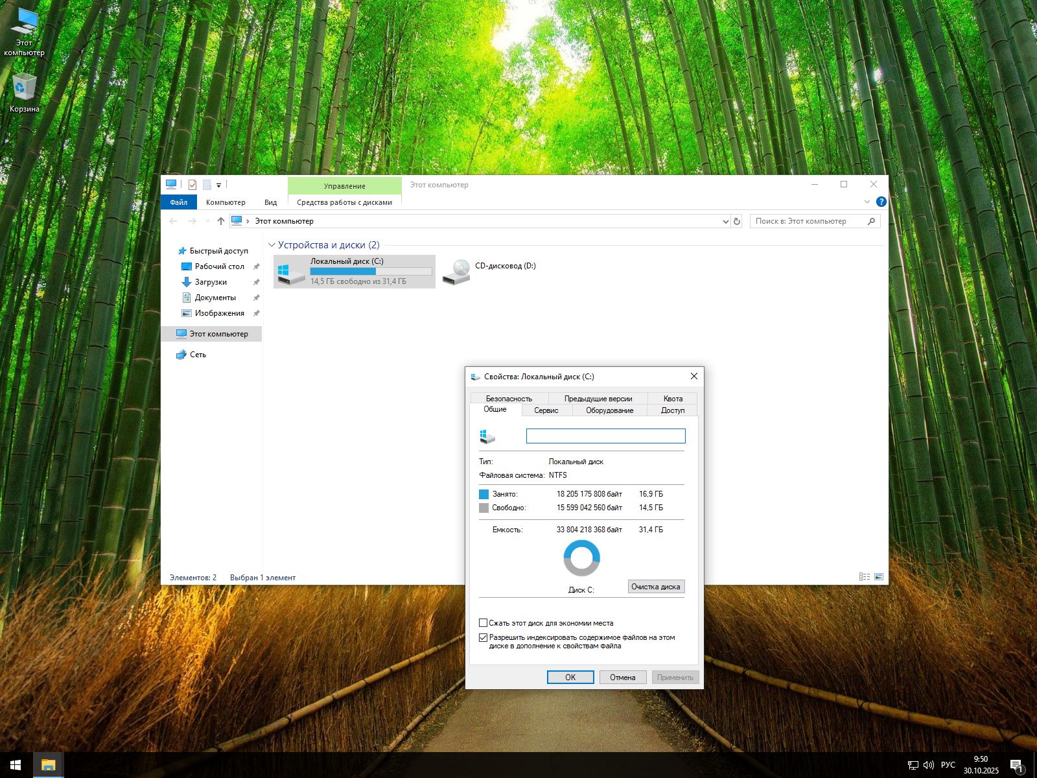This screenshot has width=1037, height=778.
Task: Enable compress this disk checkbox
Action: click(x=483, y=623)
